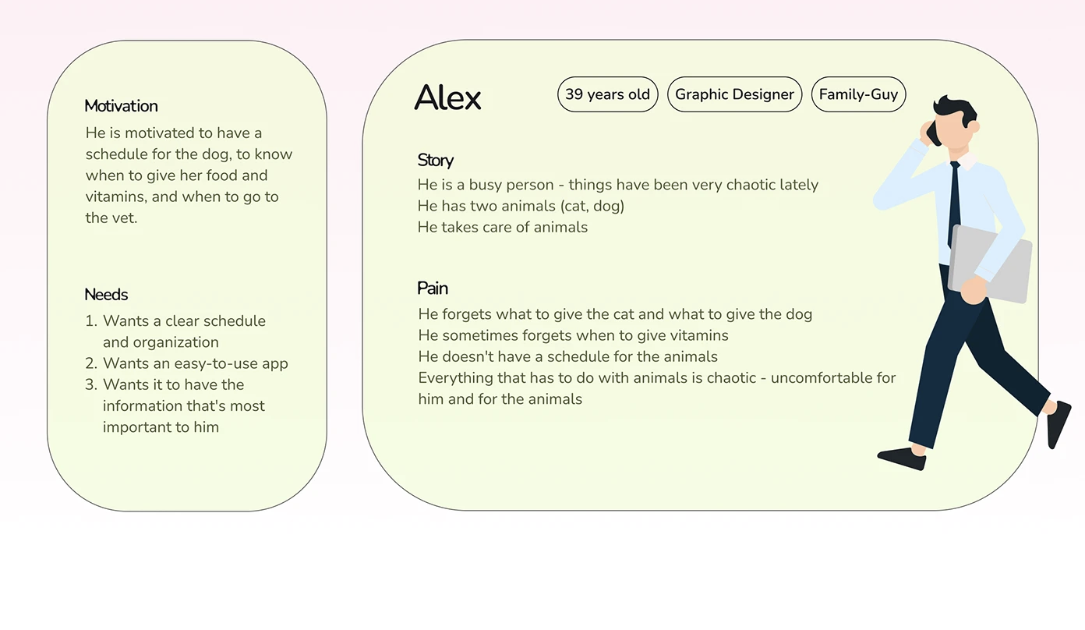The image size is (1085, 630).
Task: Select 'He takes care of animals' line
Action: point(503,227)
